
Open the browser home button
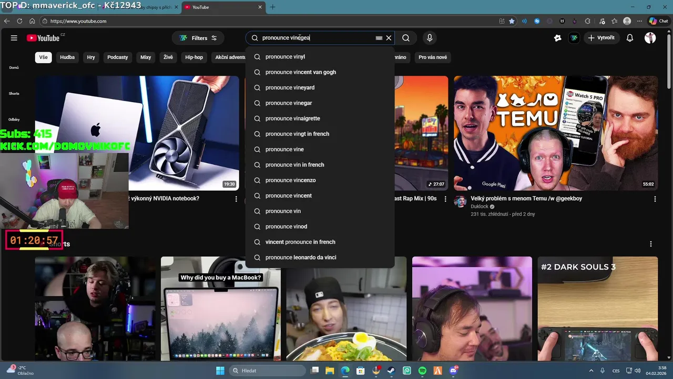pyautogui.click(x=32, y=21)
